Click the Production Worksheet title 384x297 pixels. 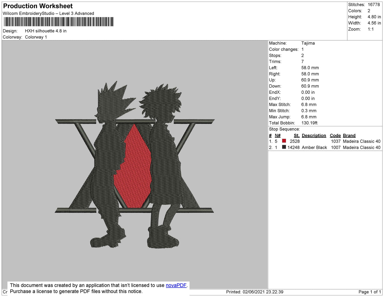38,6
